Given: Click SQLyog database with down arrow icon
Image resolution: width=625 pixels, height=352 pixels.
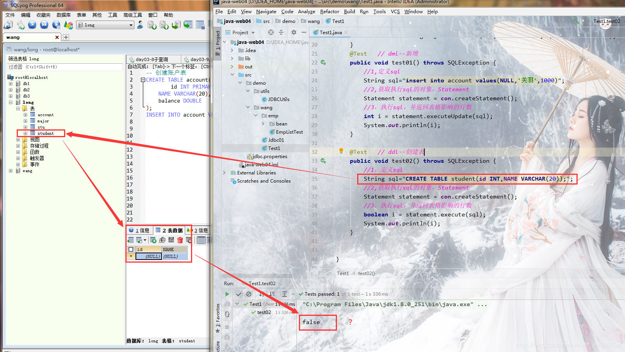Looking at the screenshot, I should (x=152, y=25).
